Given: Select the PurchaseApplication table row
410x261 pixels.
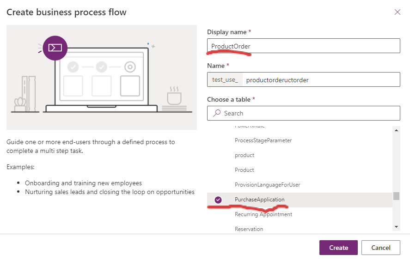Looking at the screenshot, I should click(x=260, y=200).
